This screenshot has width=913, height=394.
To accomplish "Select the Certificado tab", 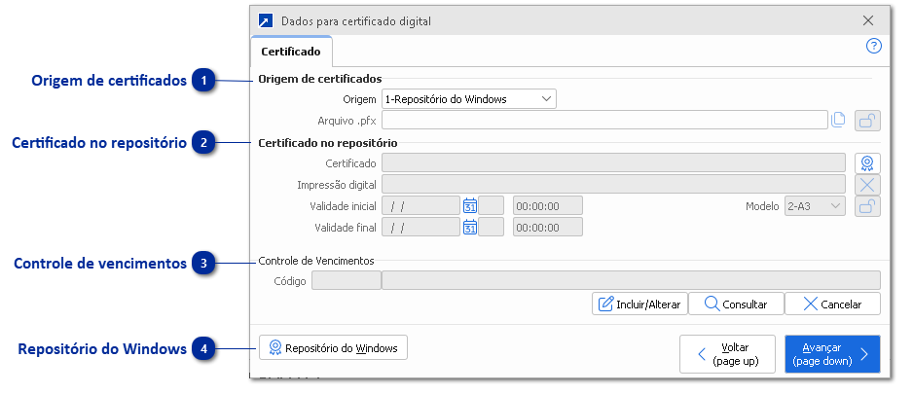I will [291, 52].
